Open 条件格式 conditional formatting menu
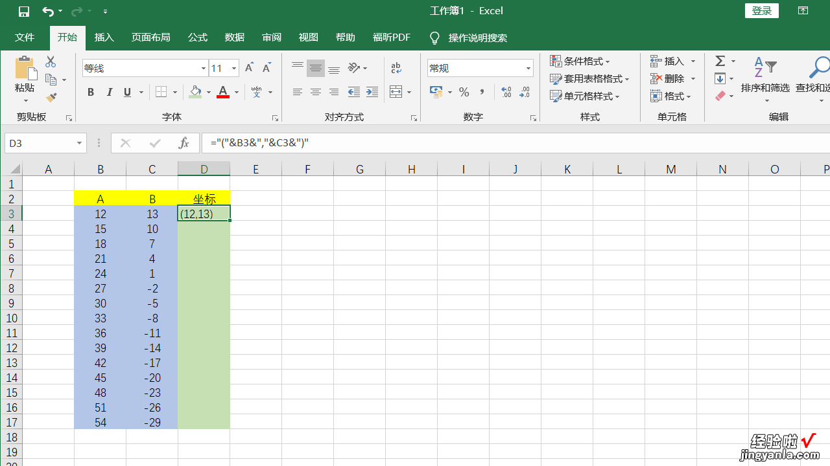The width and height of the screenshot is (830, 466). pos(580,61)
